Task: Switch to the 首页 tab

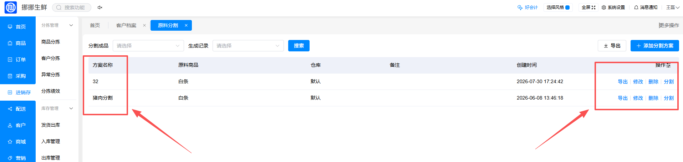Action: tap(95, 25)
